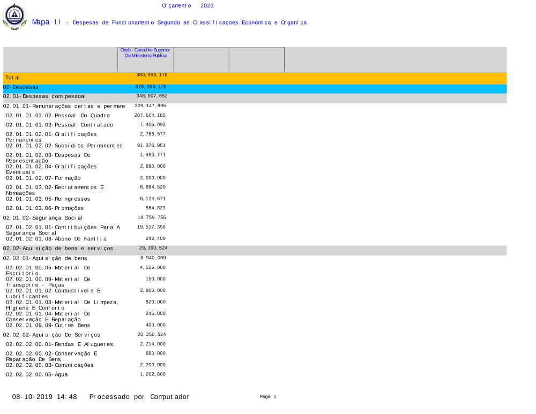Screen dimensions: 536x414
Task: Select the blue 02-Despesas row
Action: tap(255, 87)
